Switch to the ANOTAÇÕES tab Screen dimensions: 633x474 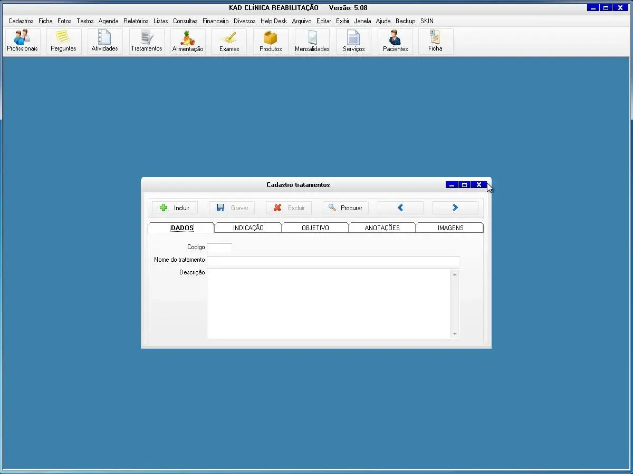pos(382,228)
